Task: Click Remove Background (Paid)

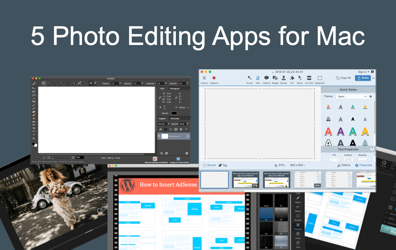Action: coord(155,160)
